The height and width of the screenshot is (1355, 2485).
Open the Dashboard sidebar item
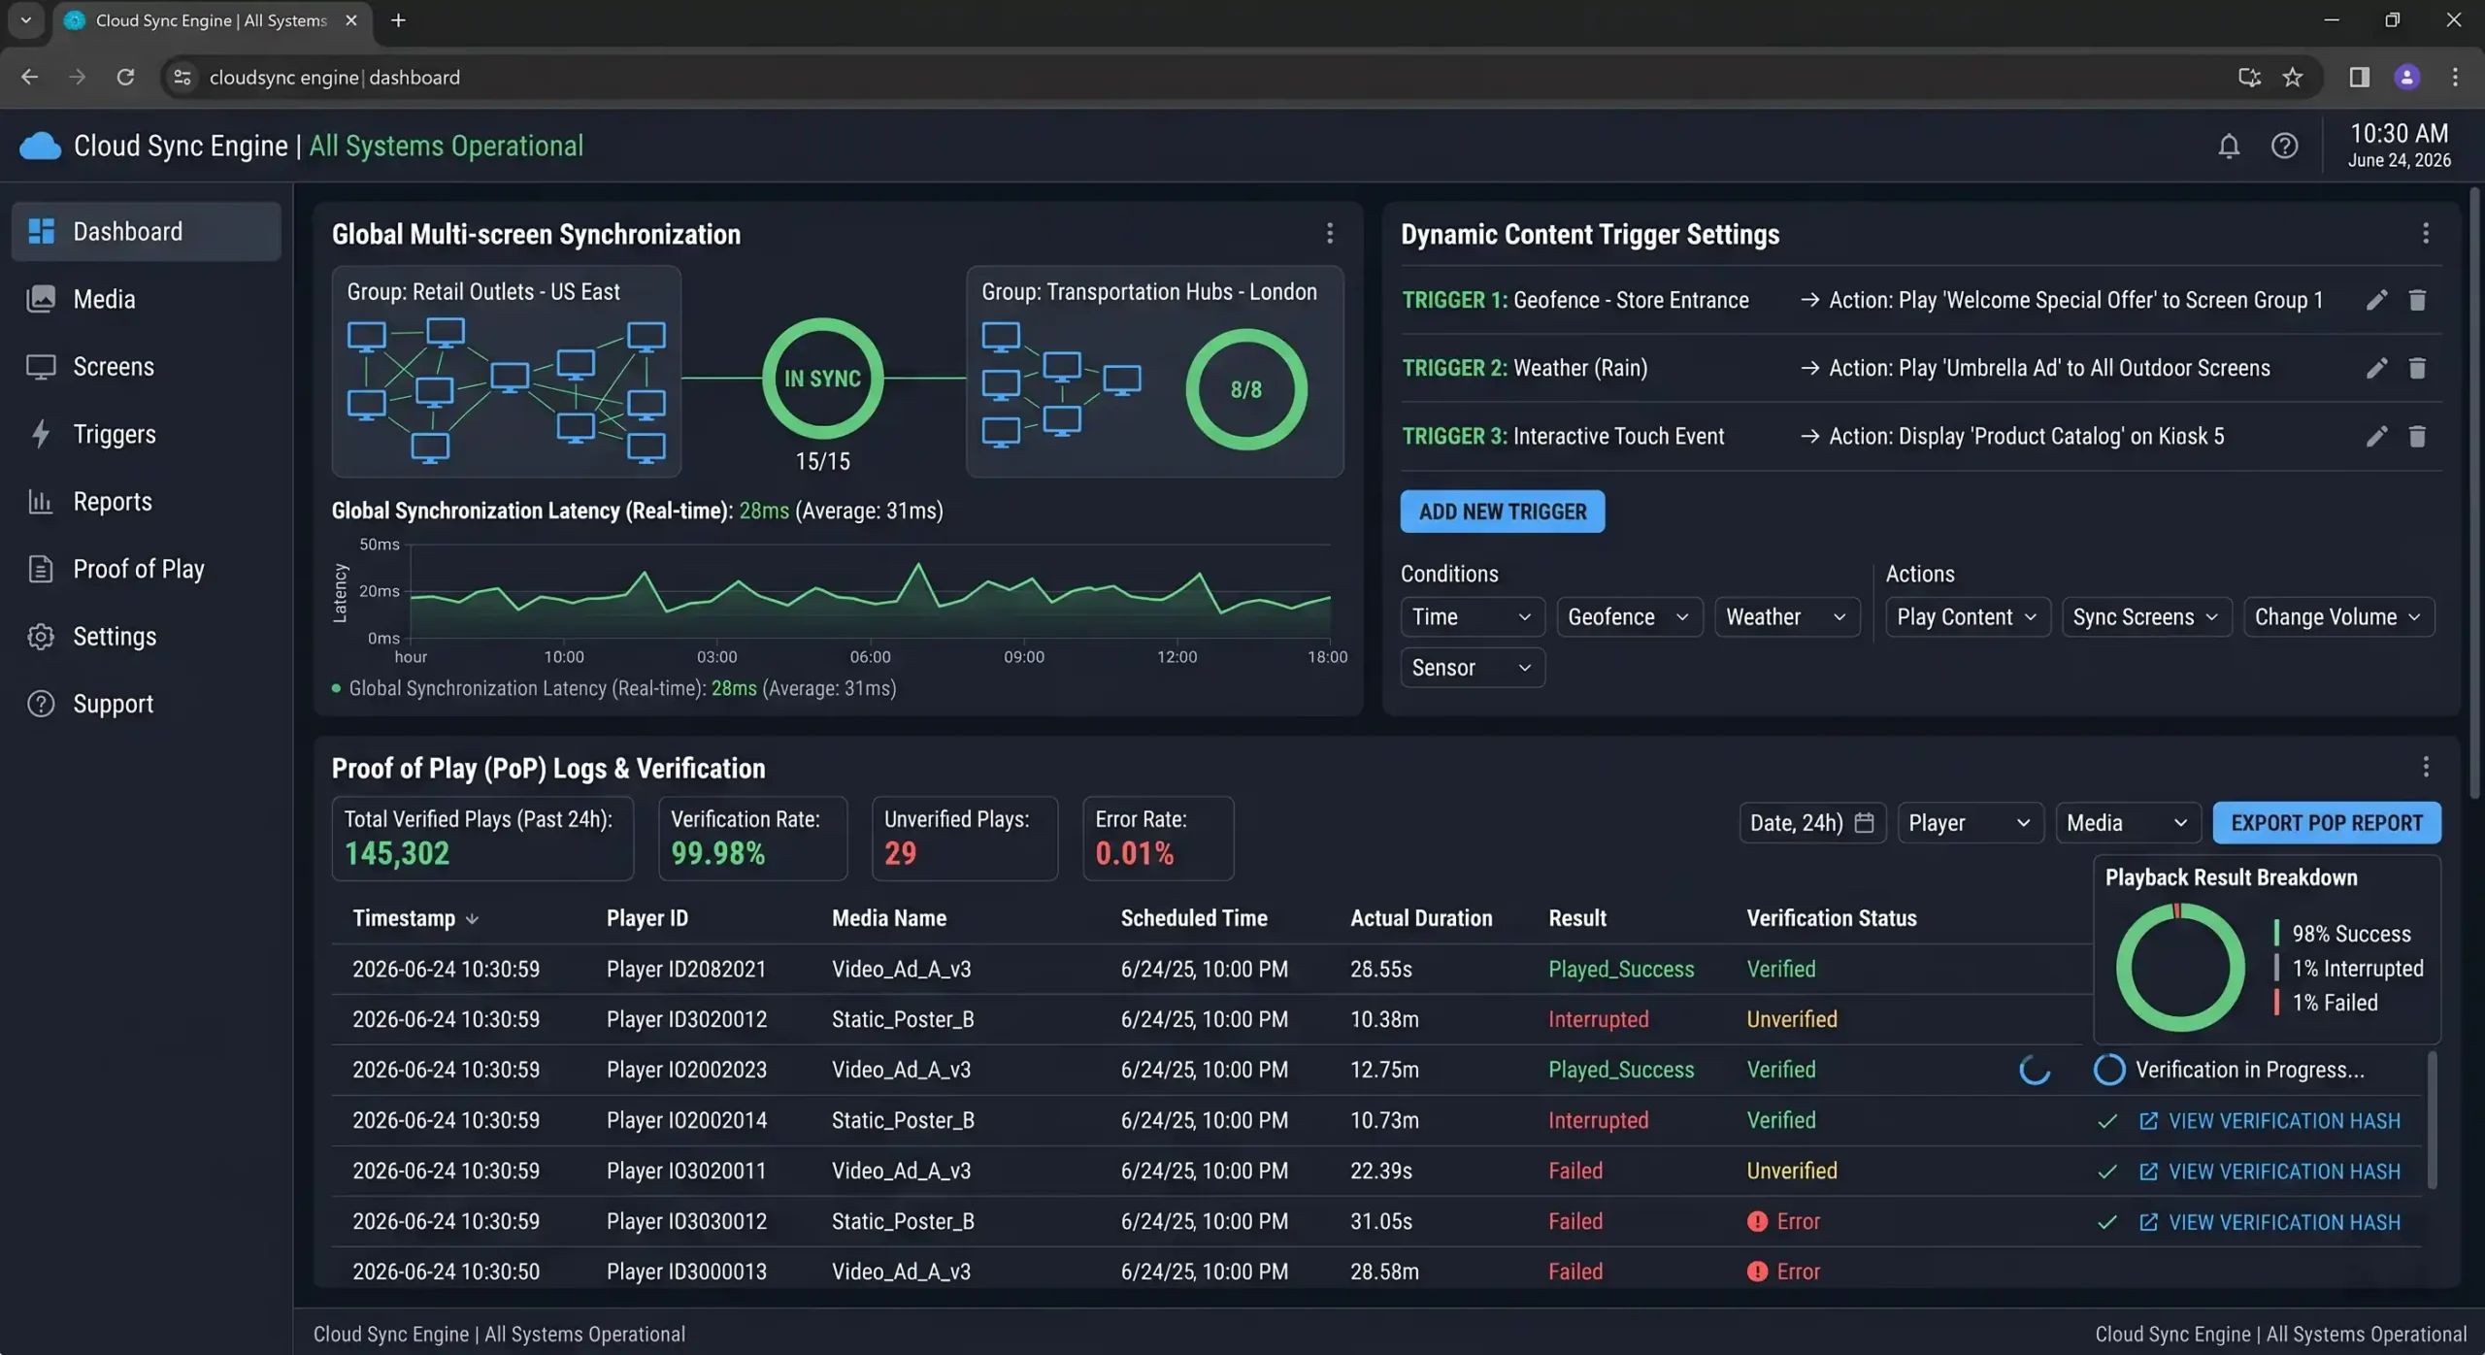pyautogui.click(x=146, y=232)
